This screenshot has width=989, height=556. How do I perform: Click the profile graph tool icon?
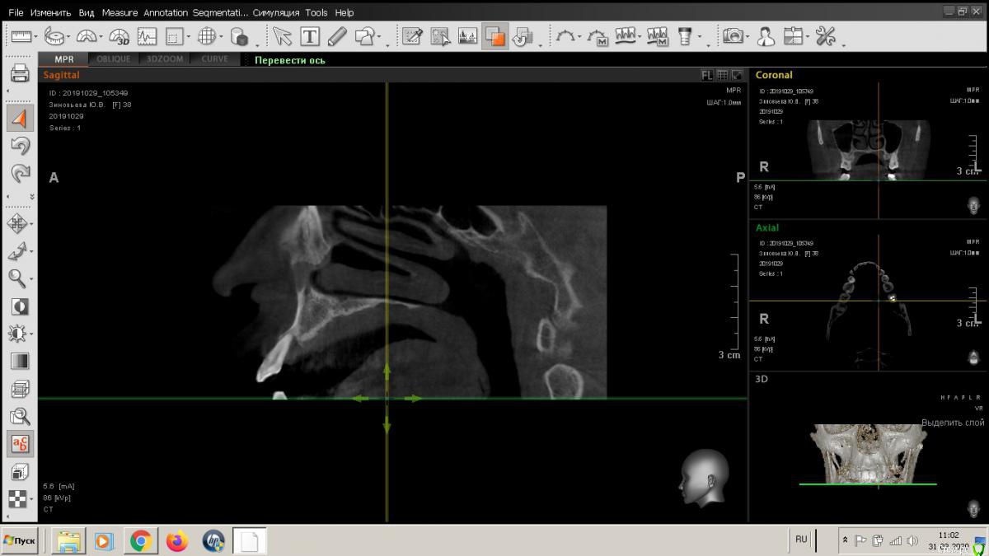(147, 36)
